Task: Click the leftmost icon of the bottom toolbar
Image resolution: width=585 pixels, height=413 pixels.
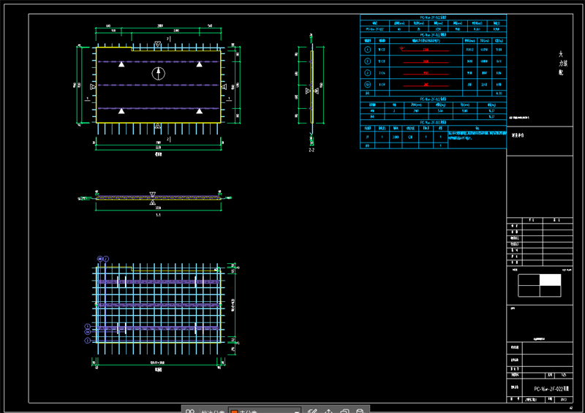Action: click(x=190, y=411)
